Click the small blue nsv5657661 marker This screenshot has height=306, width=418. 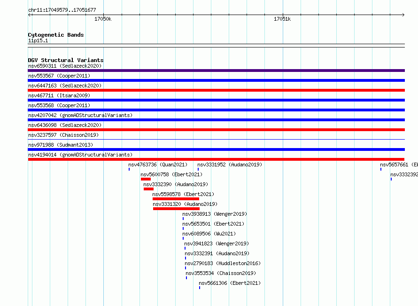(x=381, y=169)
